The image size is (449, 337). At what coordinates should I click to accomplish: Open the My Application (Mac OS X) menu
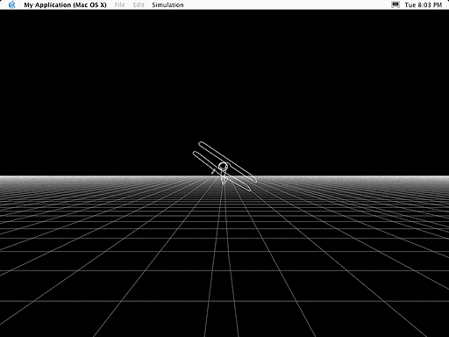click(x=65, y=5)
